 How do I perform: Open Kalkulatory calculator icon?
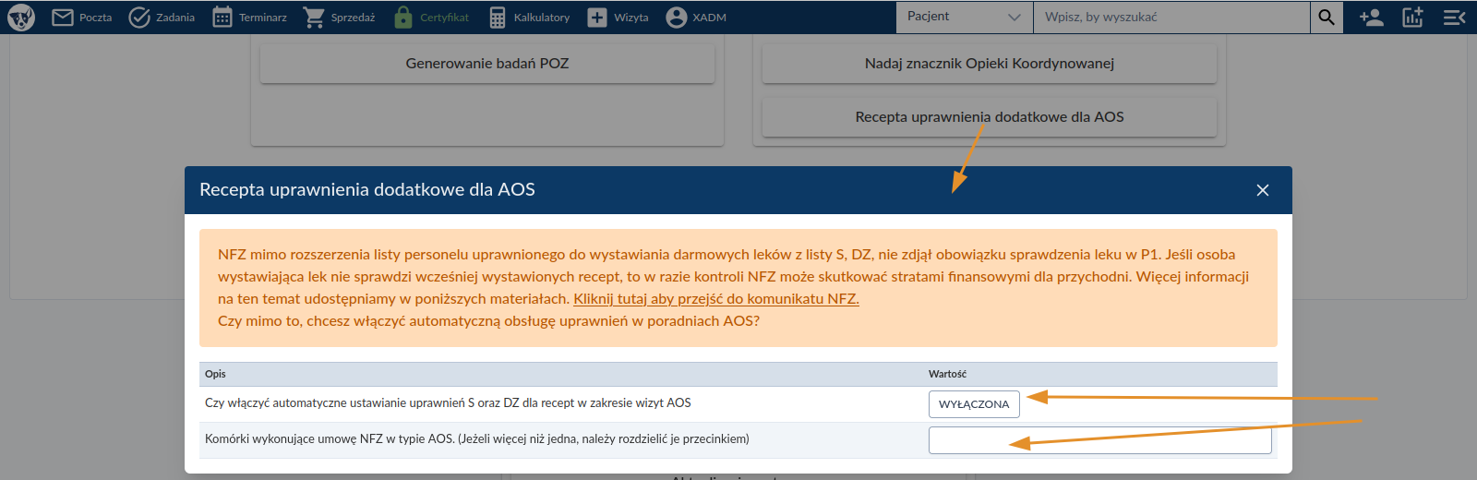[498, 18]
